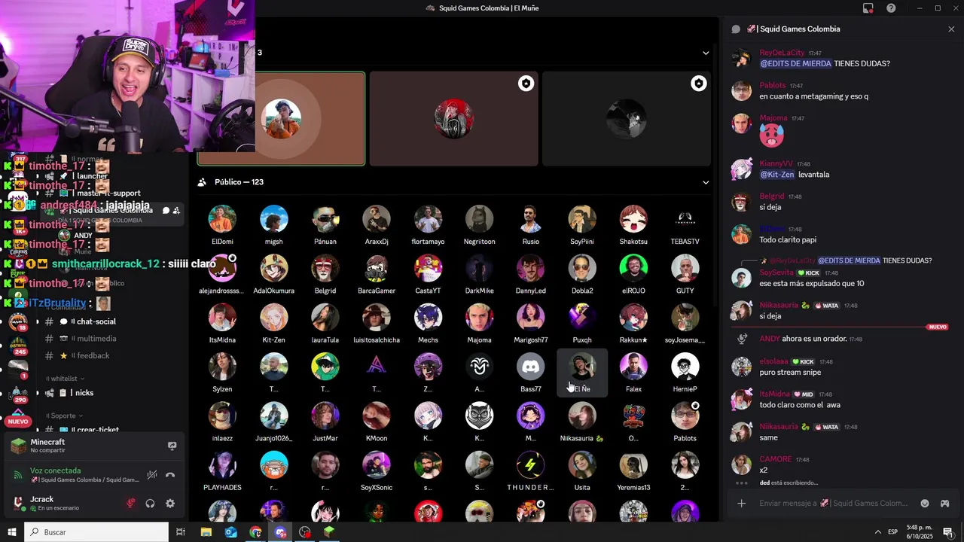The height and width of the screenshot is (542, 964).
Task: Click Niikasauria's avatar in the audience
Action: [582, 416]
